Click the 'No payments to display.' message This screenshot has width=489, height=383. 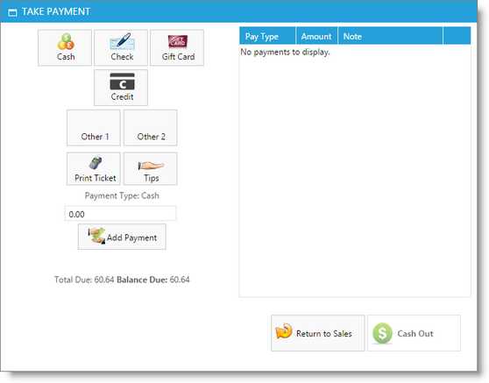pyautogui.click(x=285, y=52)
